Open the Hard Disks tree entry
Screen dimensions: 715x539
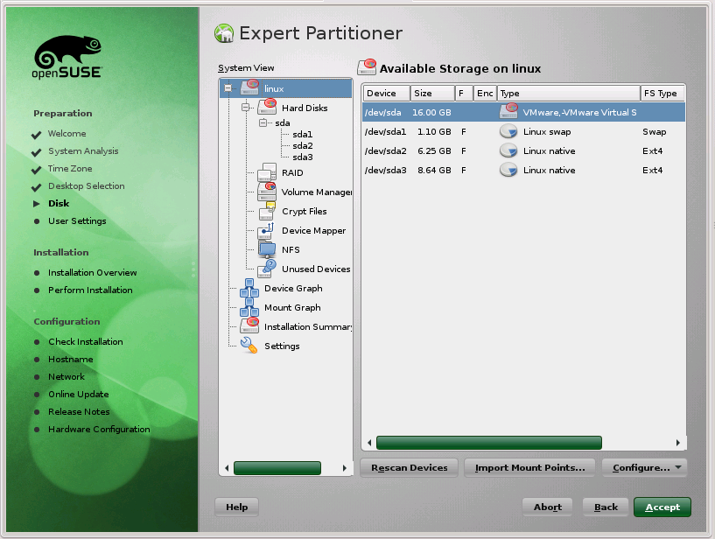(x=305, y=108)
